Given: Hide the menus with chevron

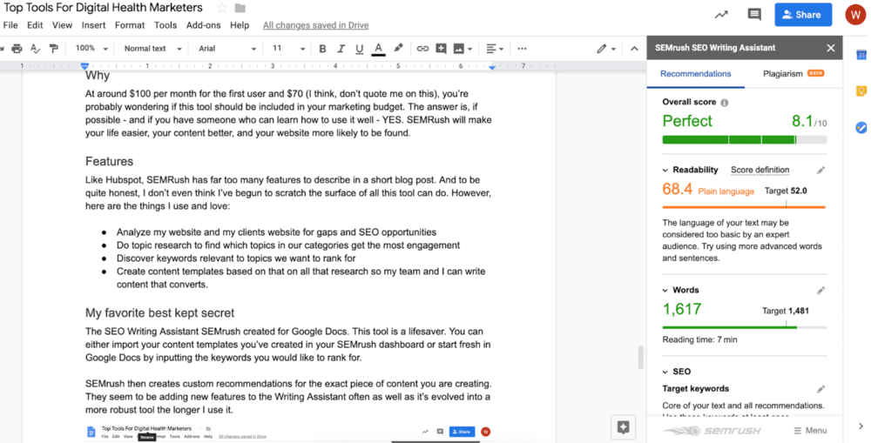Looking at the screenshot, I should point(634,49).
